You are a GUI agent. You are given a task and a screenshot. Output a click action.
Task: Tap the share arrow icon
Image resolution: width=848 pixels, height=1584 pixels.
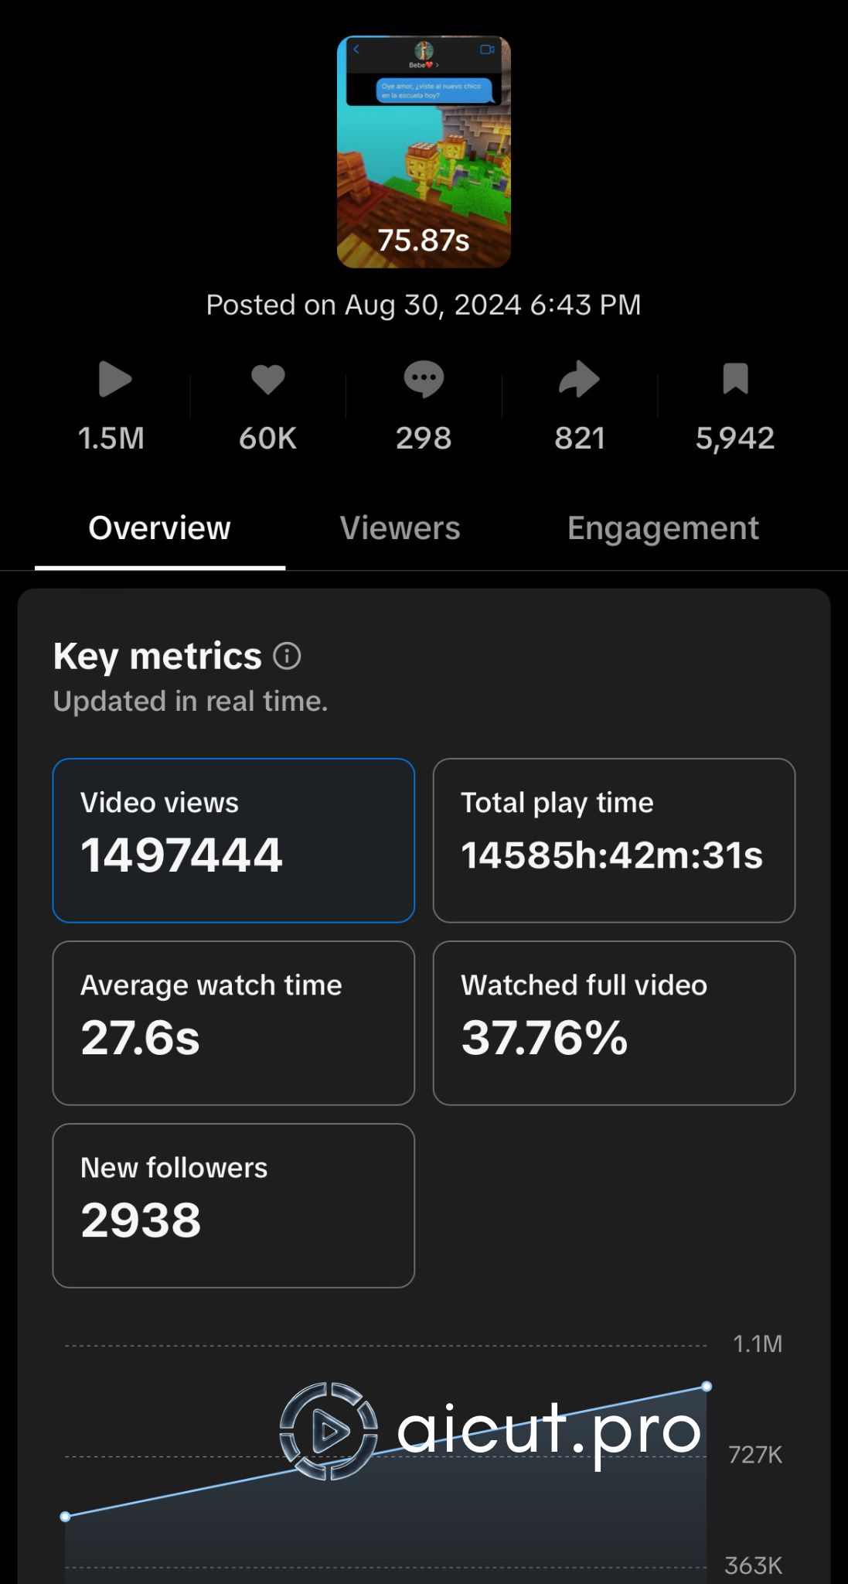(579, 380)
